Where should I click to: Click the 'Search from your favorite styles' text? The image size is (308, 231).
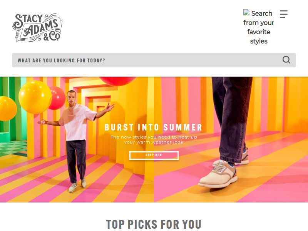(258, 27)
